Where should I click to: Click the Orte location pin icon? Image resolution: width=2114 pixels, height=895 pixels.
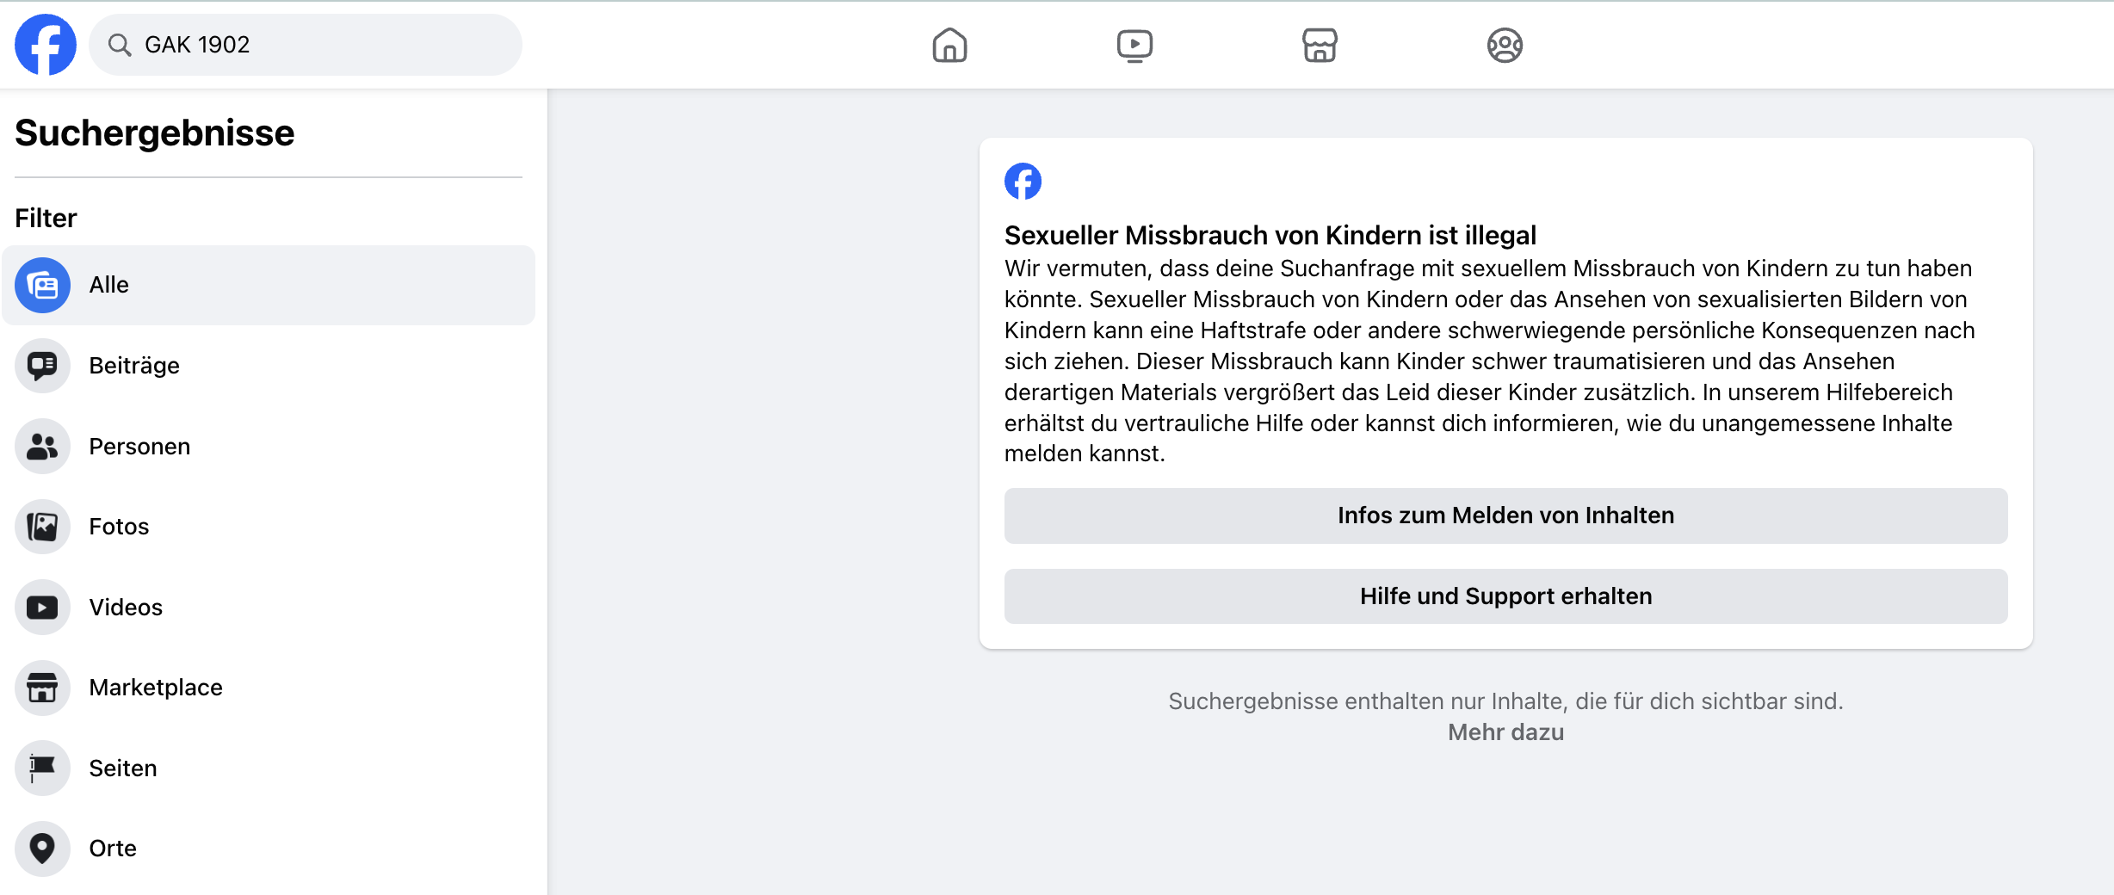click(42, 849)
